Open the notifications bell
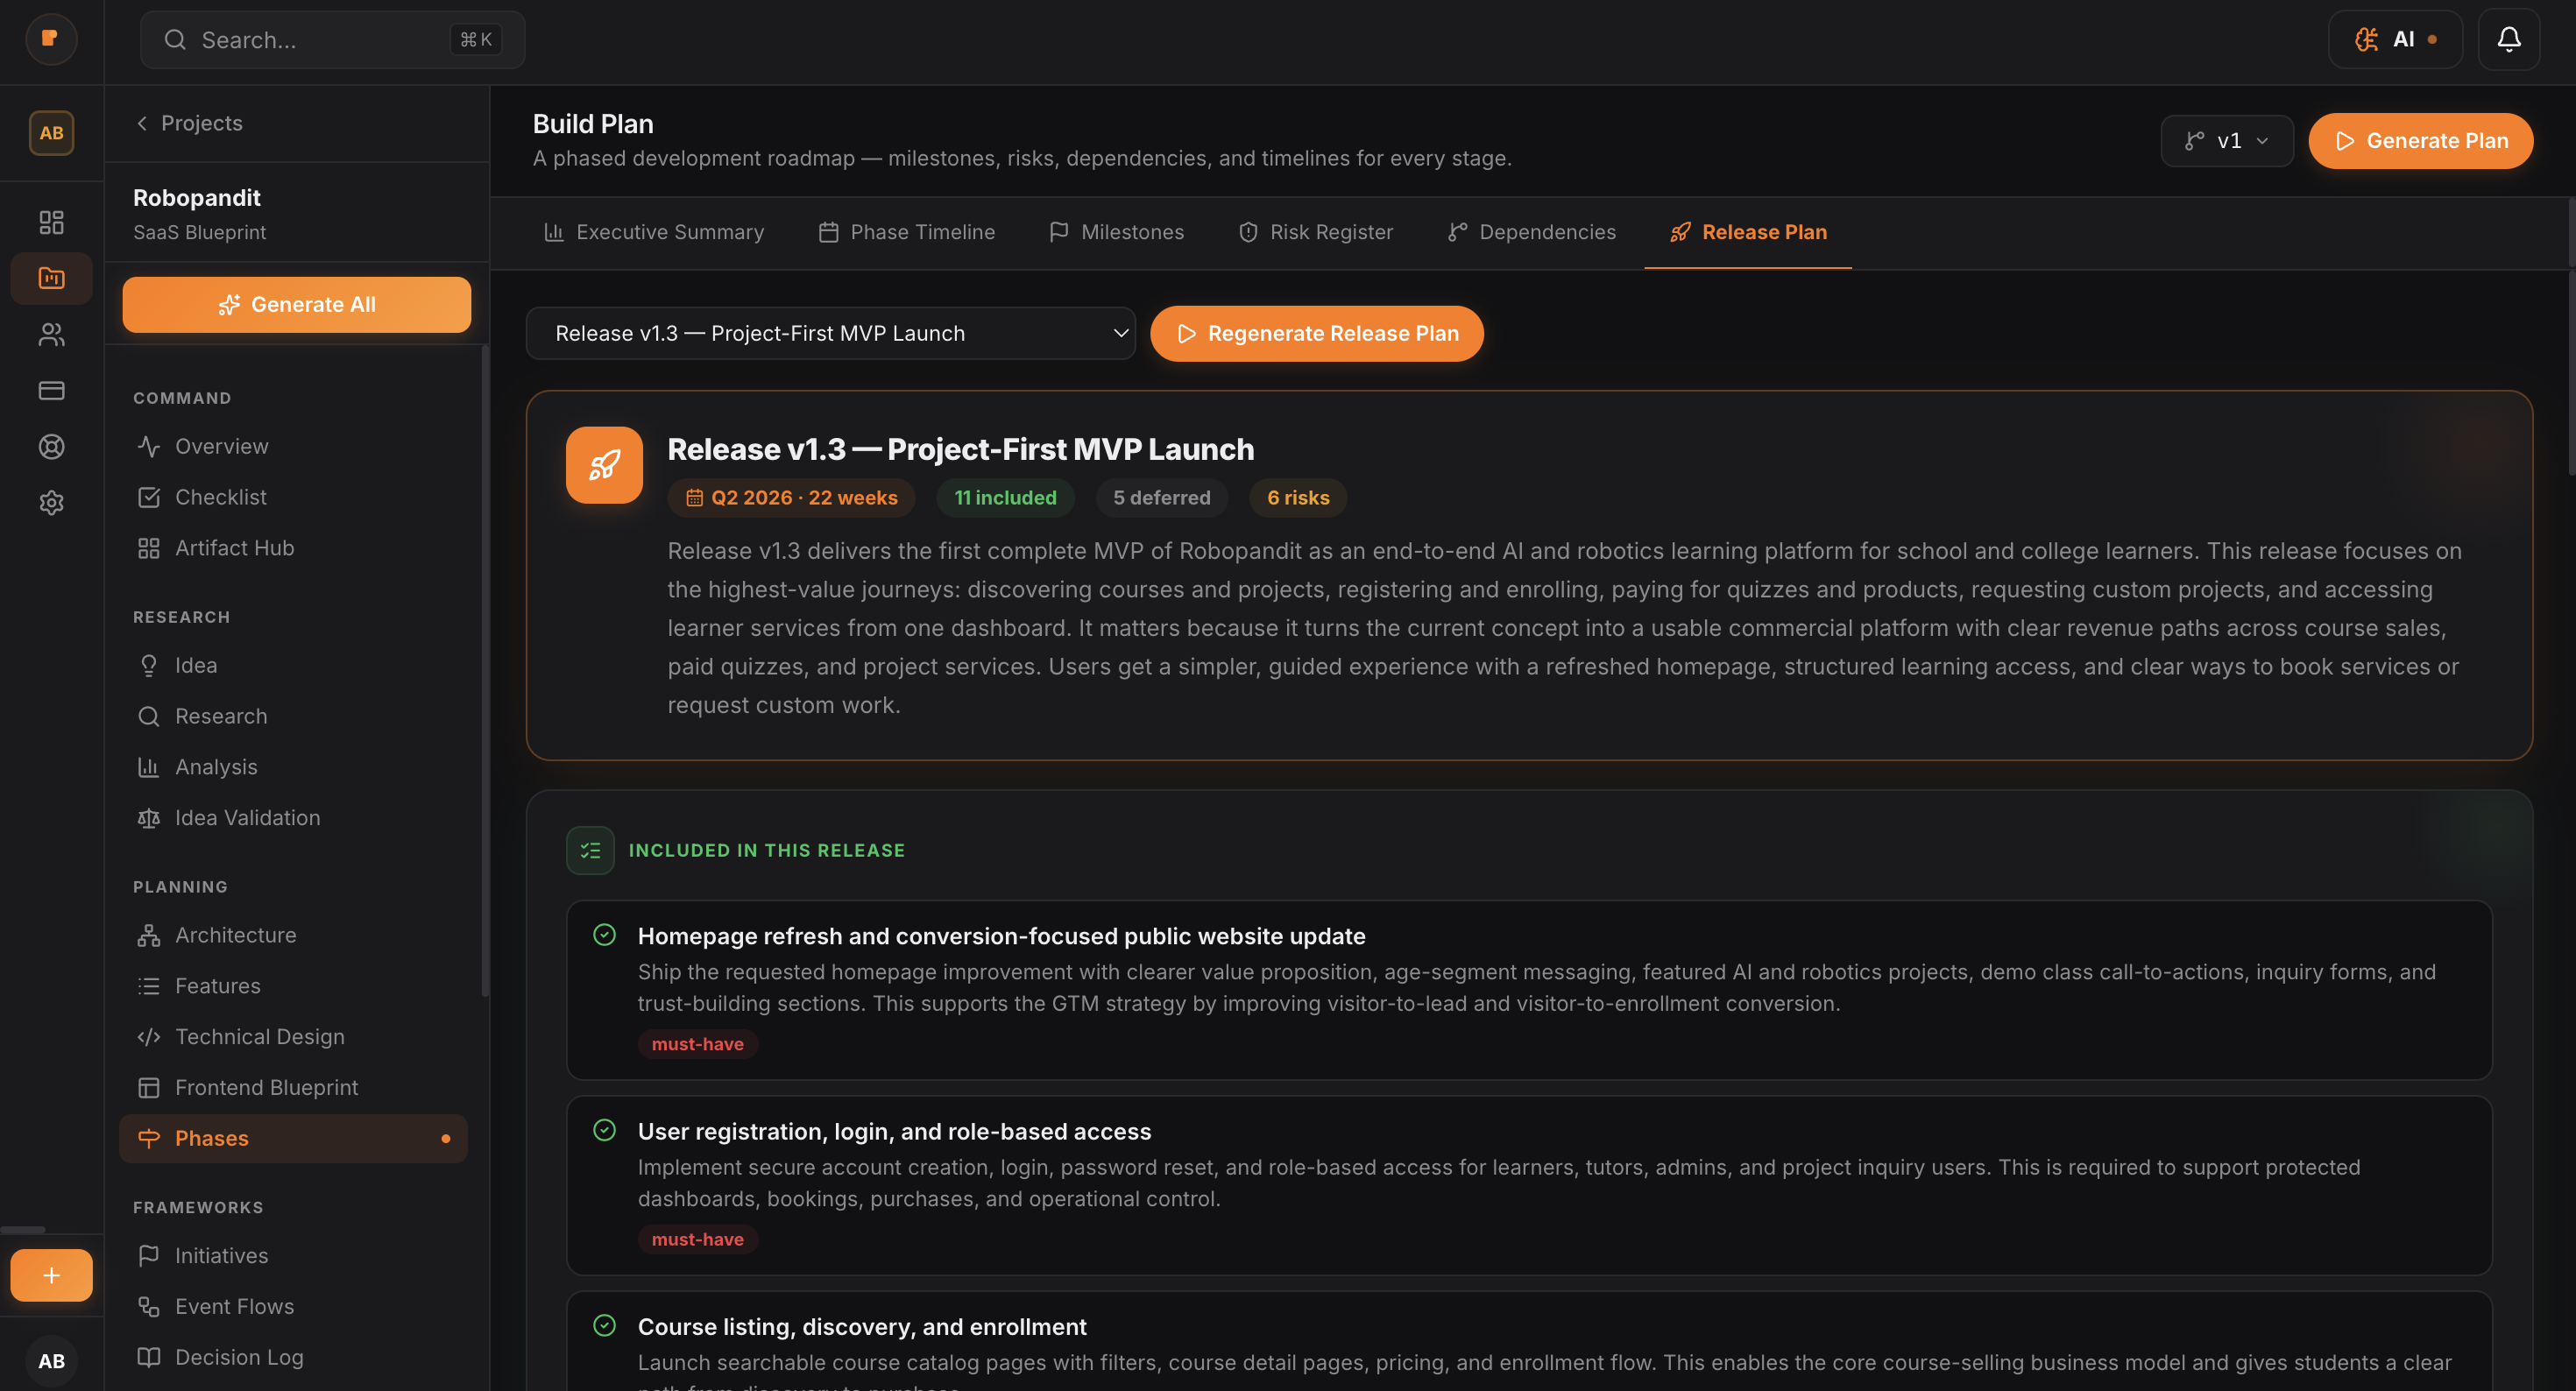The image size is (2576, 1391). click(2509, 39)
